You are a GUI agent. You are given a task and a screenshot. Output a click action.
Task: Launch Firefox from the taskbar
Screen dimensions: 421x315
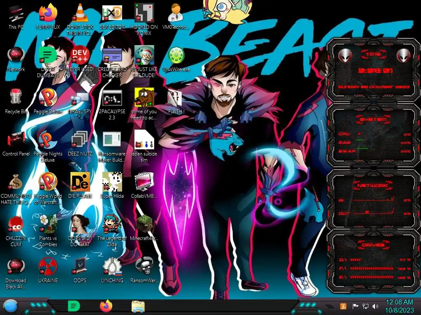click(106, 306)
